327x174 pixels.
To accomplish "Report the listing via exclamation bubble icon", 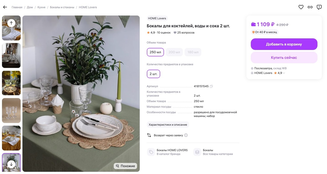I will [319, 7].
